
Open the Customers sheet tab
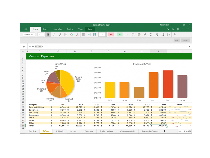(x=88, y=131)
